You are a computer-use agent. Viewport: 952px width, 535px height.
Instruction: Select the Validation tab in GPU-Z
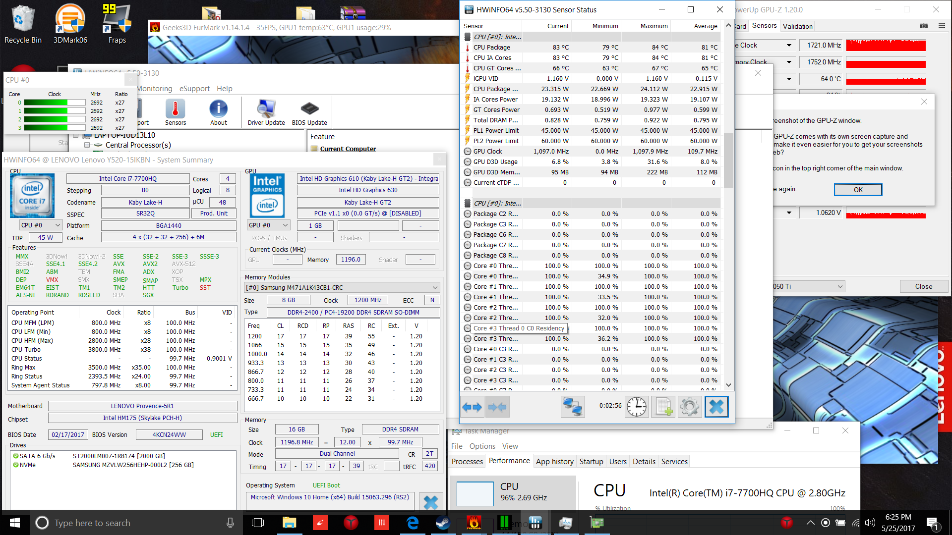(x=797, y=26)
